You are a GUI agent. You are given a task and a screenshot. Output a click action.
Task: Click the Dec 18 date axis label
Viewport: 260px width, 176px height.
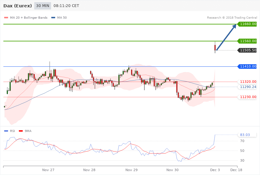(236, 170)
